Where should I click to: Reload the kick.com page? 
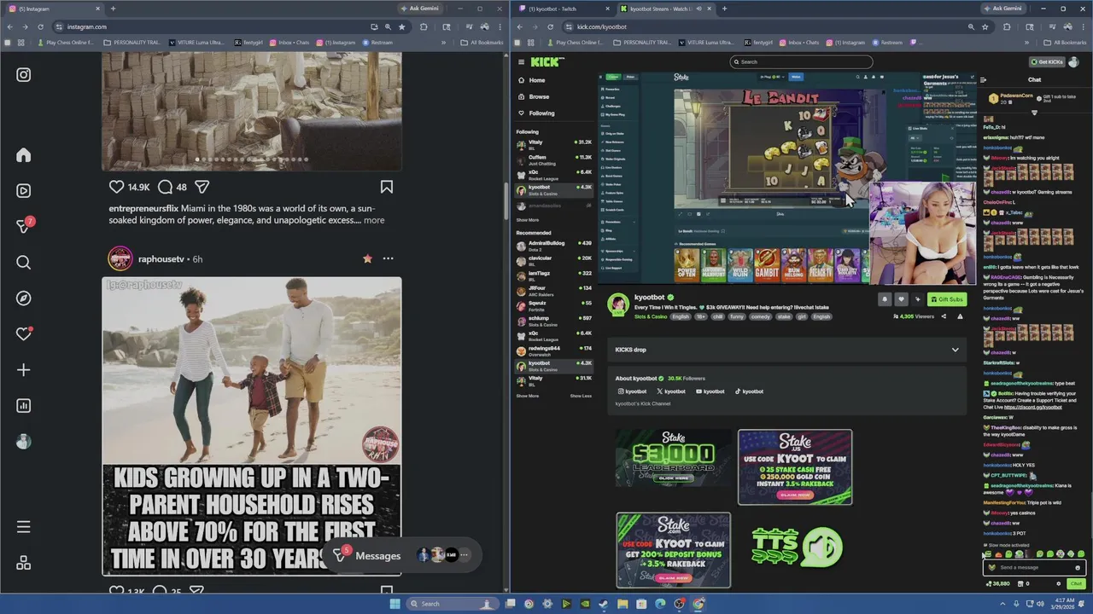550,26
